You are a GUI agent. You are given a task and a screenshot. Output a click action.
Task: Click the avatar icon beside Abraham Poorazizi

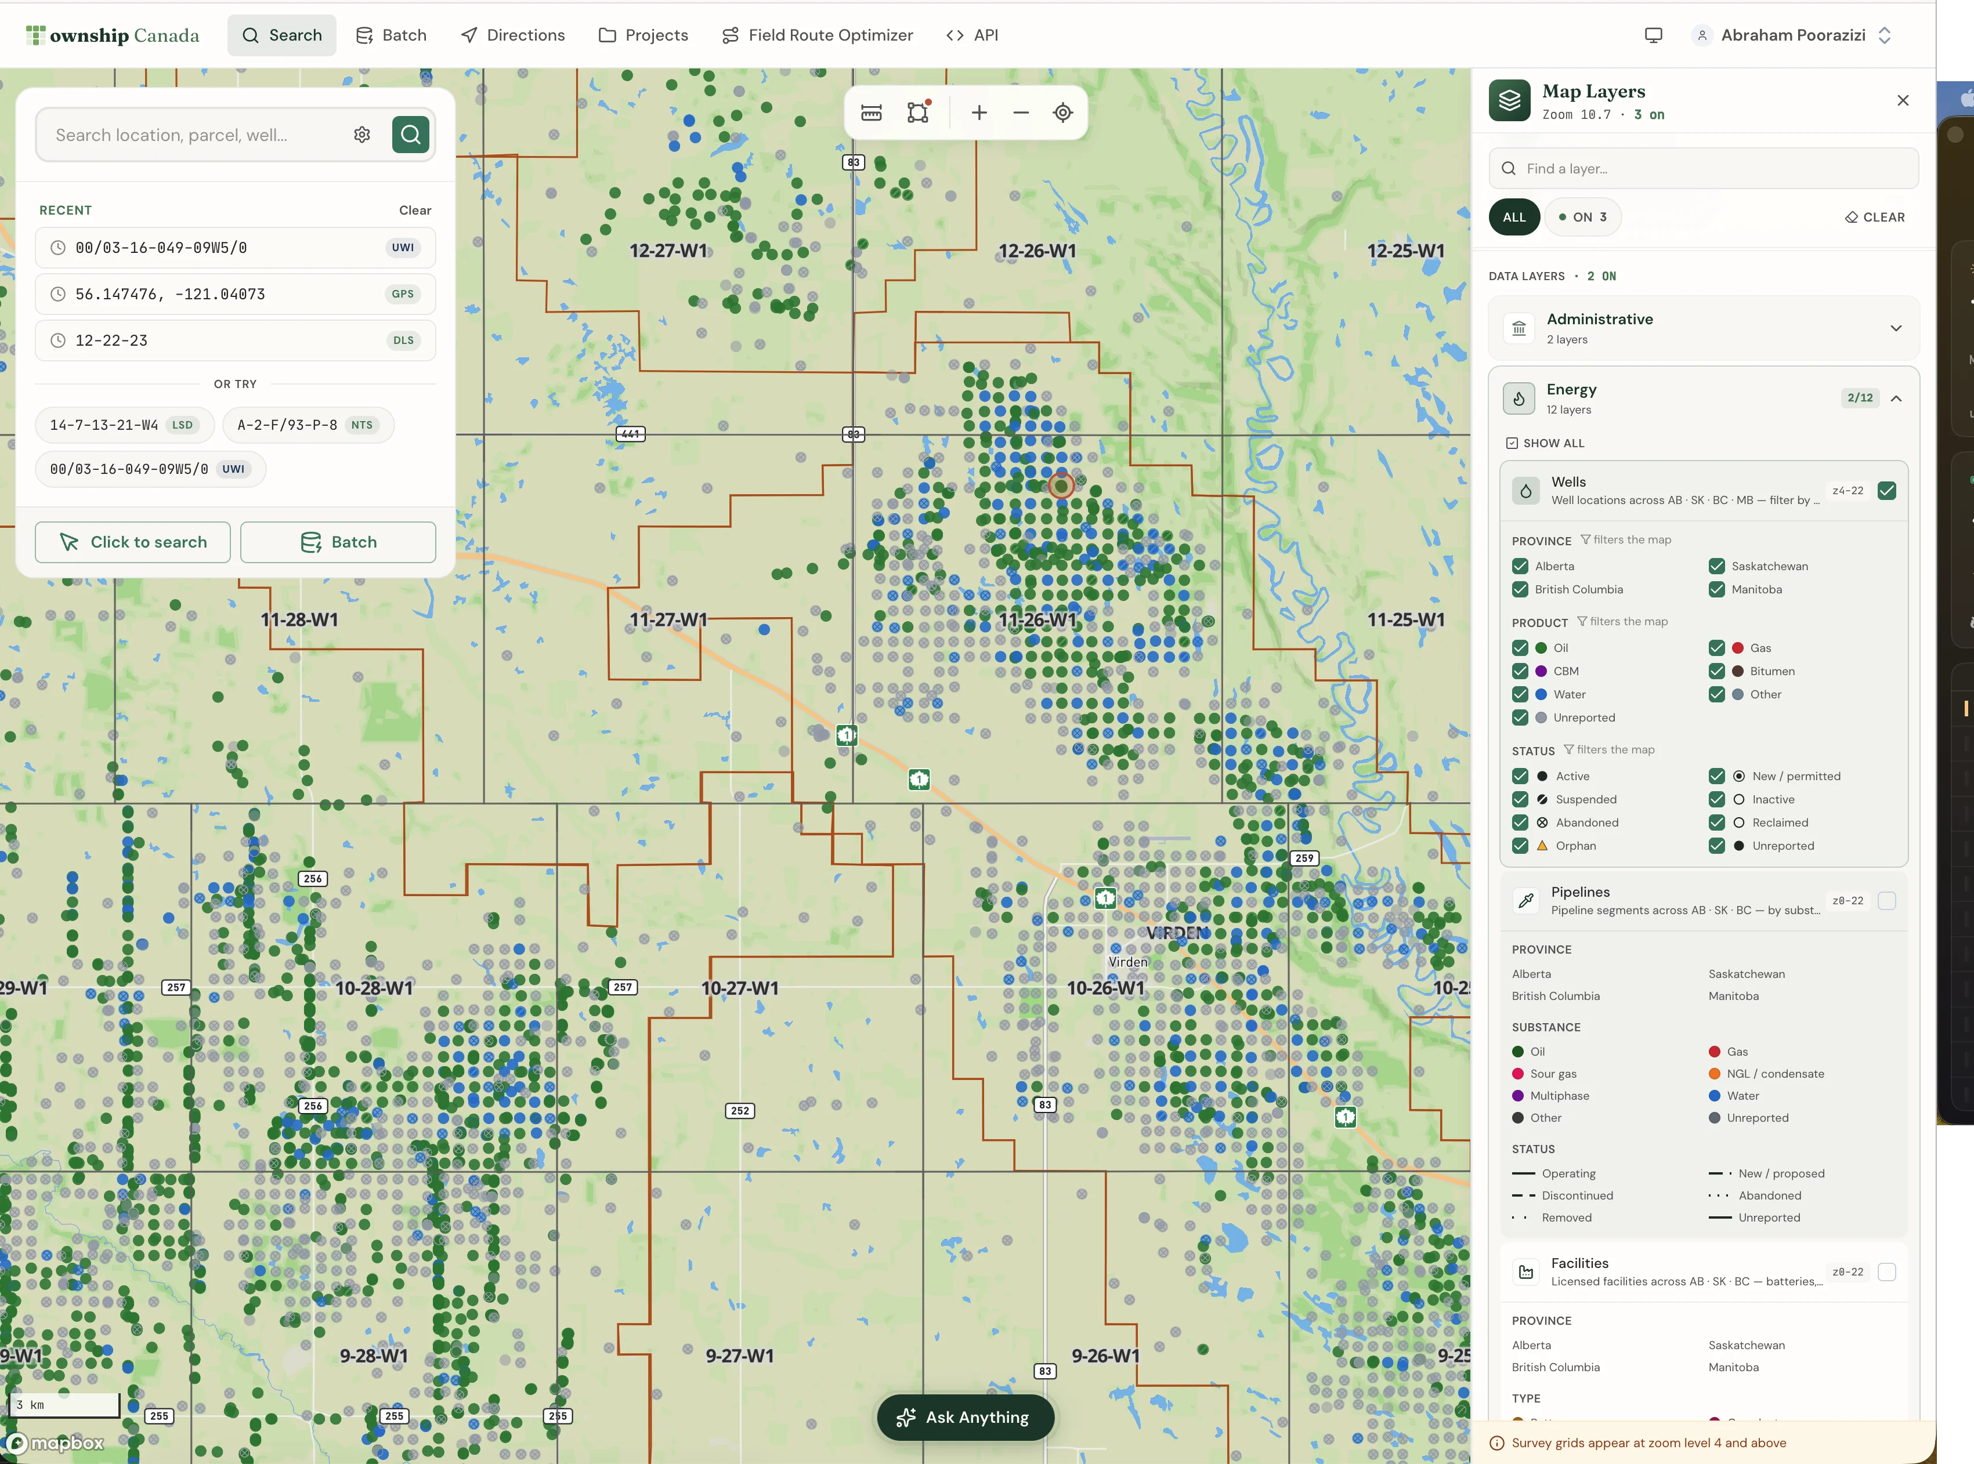click(1701, 35)
